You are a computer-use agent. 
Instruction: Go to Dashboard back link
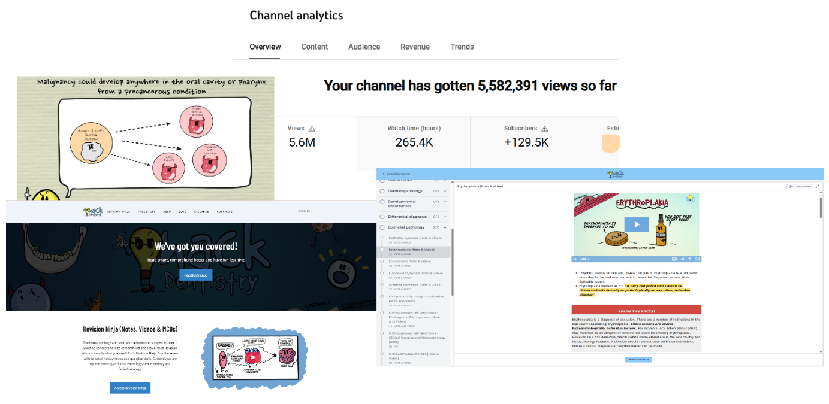coord(396,174)
